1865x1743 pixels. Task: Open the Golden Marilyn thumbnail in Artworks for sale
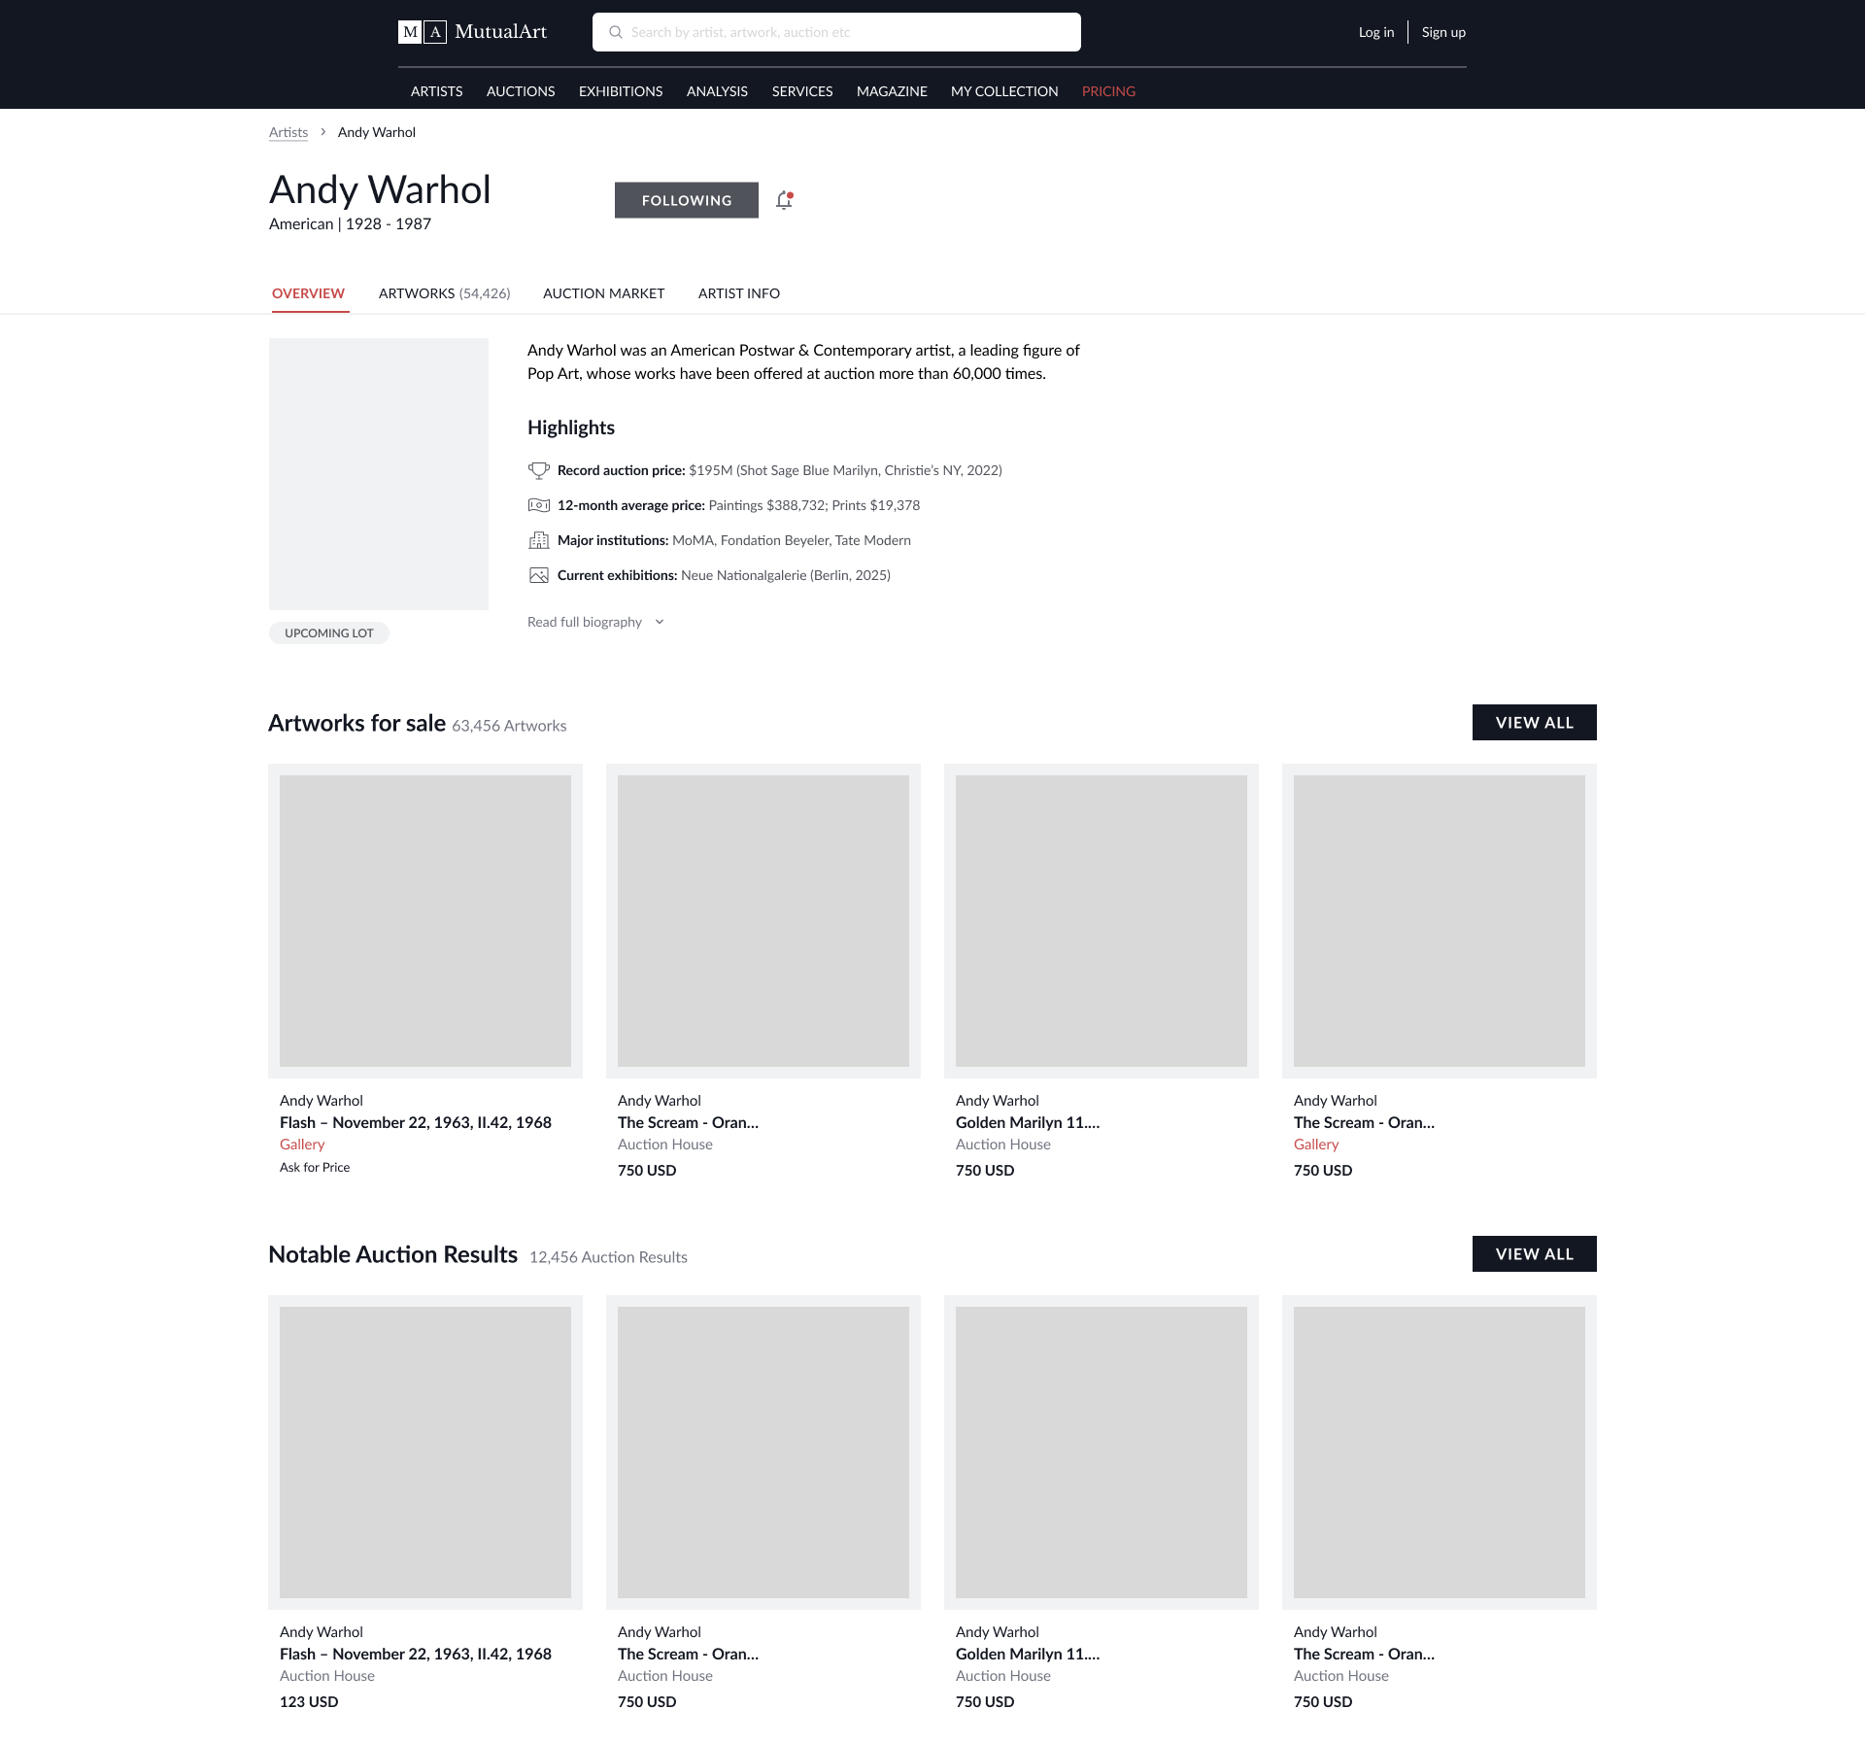[x=1102, y=921]
